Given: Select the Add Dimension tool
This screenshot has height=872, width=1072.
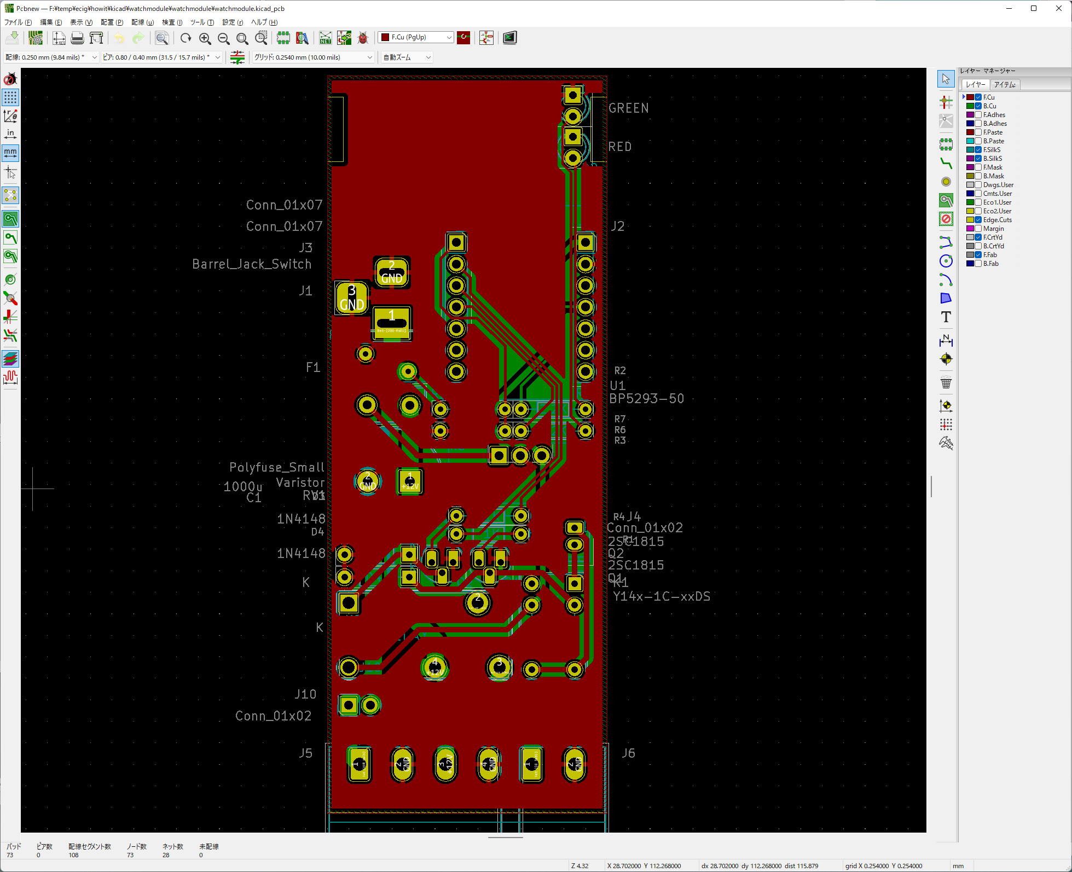Looking at the screenshot, I should [x=946, y=340].
